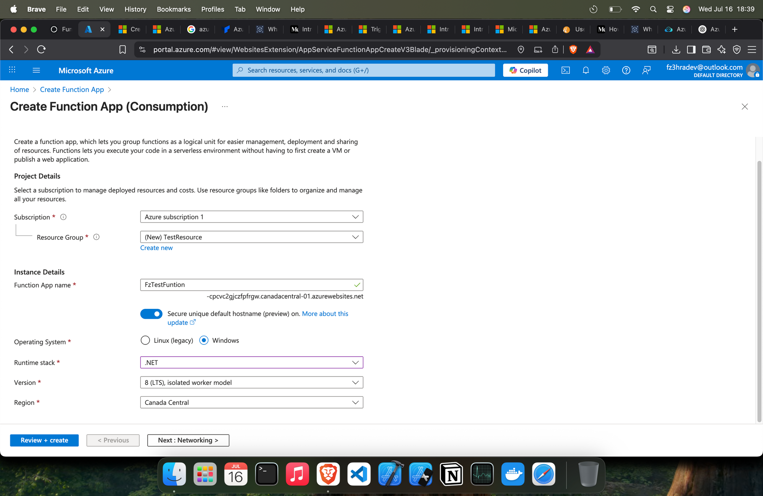
Task: Open the Resource Group info tooltip icon
Action: click(x=97, y=237)
